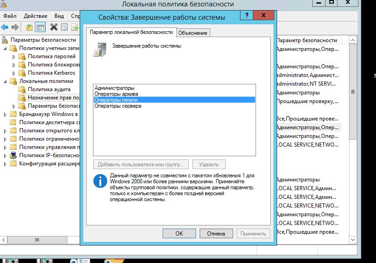Toggle the Show/Hide console tree icon
Image resolution: width=376 pixels, height=263 pixels.
click(40, 27)
